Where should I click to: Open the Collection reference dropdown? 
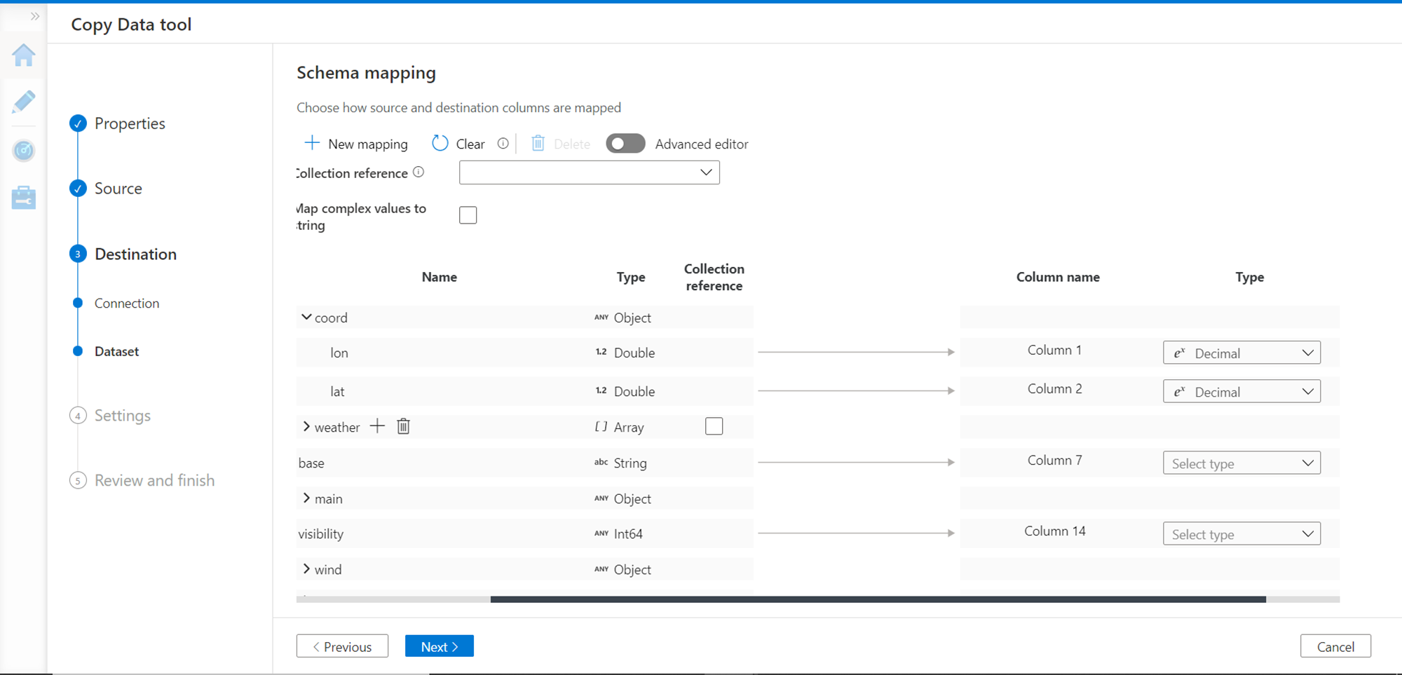[x=589, y=172]
